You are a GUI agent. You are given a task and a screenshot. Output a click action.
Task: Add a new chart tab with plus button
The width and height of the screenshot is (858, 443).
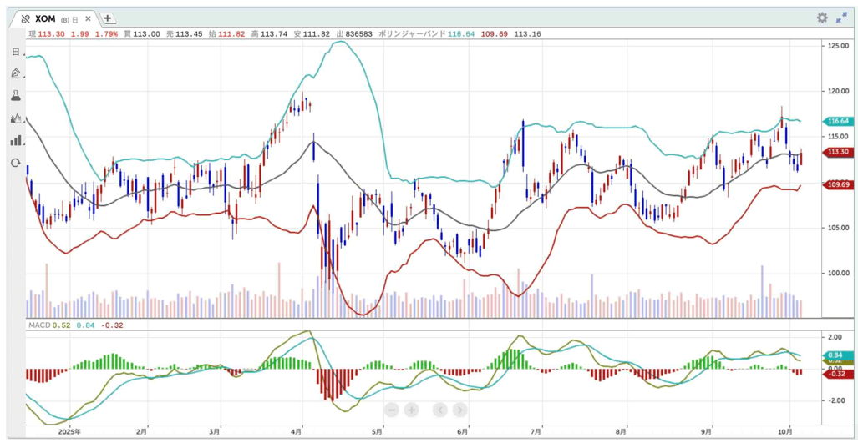109,18
